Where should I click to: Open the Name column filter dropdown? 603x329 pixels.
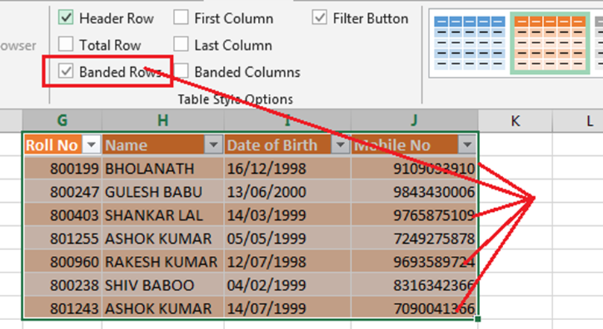click(214, 145)
